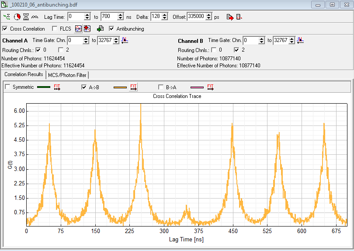Click the Lag Time start input field
This screenshot has height=251, width=354.
pyautogui.click(x=75, y=17)
